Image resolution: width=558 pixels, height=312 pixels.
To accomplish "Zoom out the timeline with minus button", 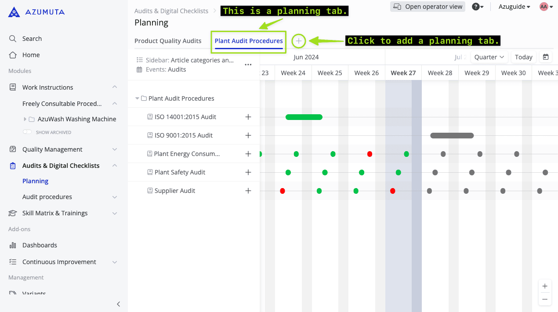I will pos(545,299).
